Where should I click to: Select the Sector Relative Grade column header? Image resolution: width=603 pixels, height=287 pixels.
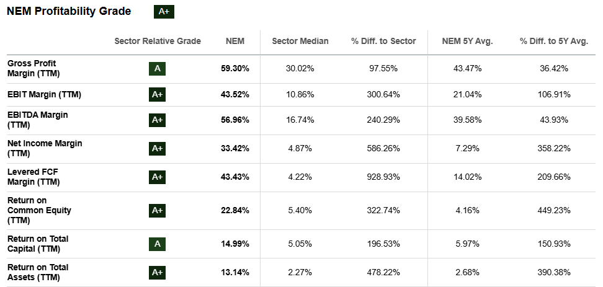[x=158, y=41]
